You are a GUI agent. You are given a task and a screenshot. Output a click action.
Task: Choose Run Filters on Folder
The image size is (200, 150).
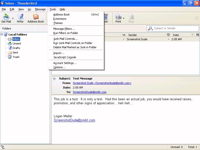click(x=76, y=33)
